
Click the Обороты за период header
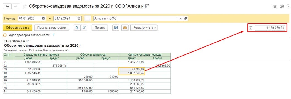(x=93, y=54)
